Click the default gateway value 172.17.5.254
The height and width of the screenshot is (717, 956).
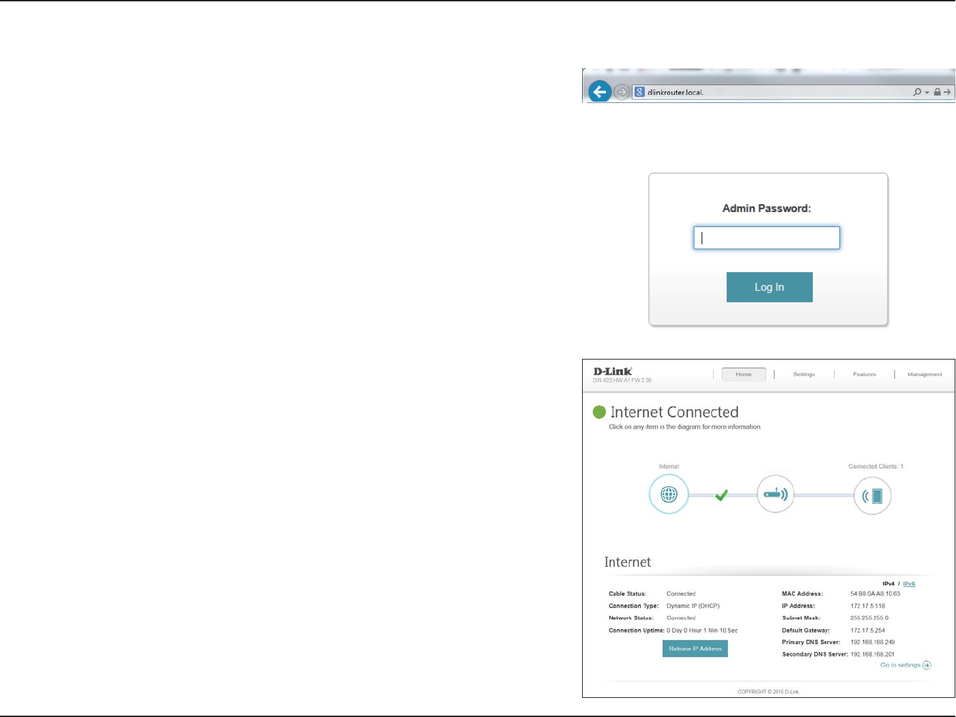868,631
